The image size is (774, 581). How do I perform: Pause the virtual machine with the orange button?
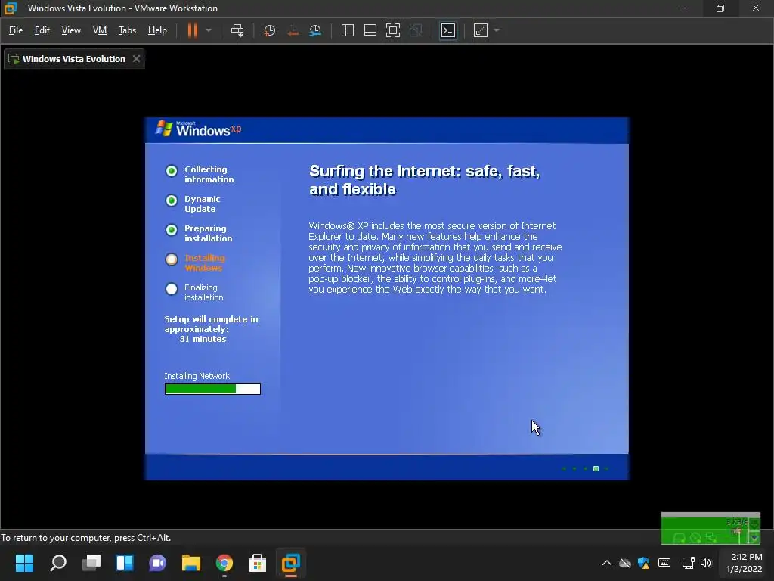point(193,30)
